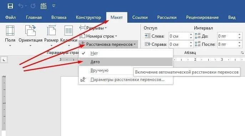Screen dimensions: 245x136
Task: Click the Разрывы page break icon
Action: click(82, 28)
